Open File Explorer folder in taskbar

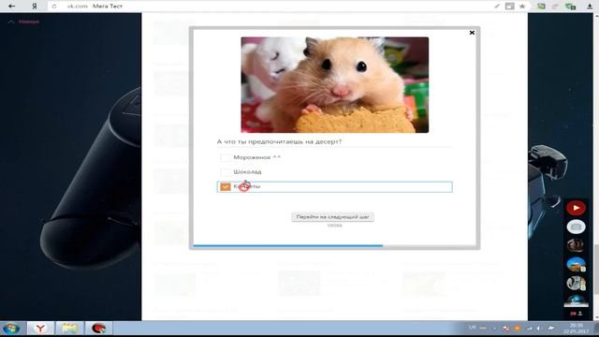click(x=69, y=329)
